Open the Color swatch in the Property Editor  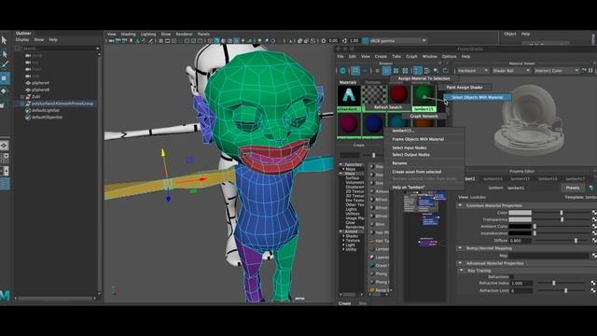point(521,213)
